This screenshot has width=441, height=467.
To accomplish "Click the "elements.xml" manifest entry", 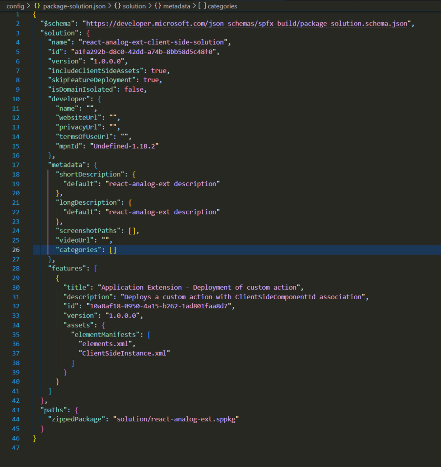I will click(107, 344).
